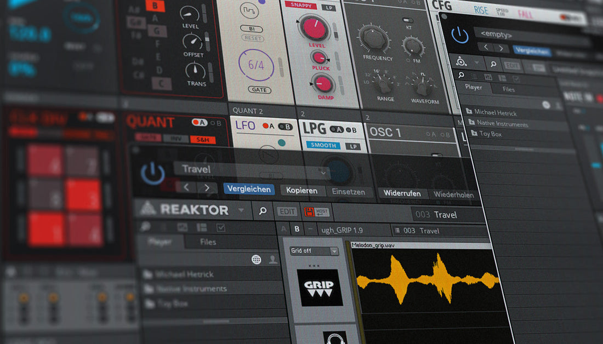The width and height of the screenshot is (603, 344).
Task: Click the Reaktor logo next to REAKTOR text
Action: [x=147, y=209]
